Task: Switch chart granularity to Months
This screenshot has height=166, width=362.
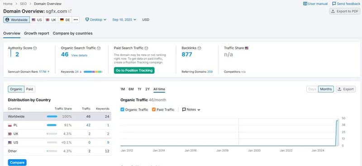Action: tap(326, 89)
